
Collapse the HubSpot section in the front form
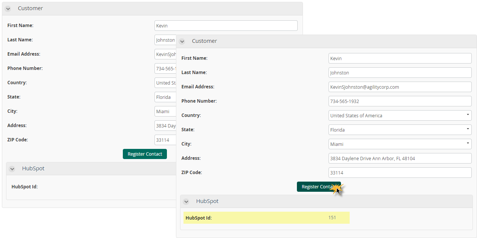pyautogui.click(x=186, y=202)
